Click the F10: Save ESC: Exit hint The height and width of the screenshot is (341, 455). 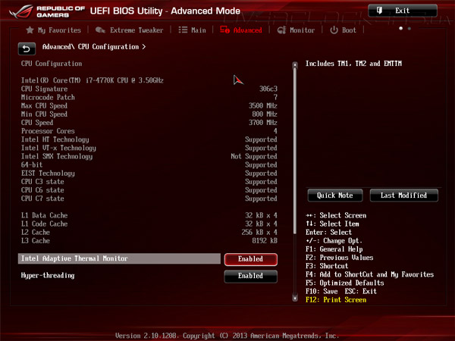(341, 292)
